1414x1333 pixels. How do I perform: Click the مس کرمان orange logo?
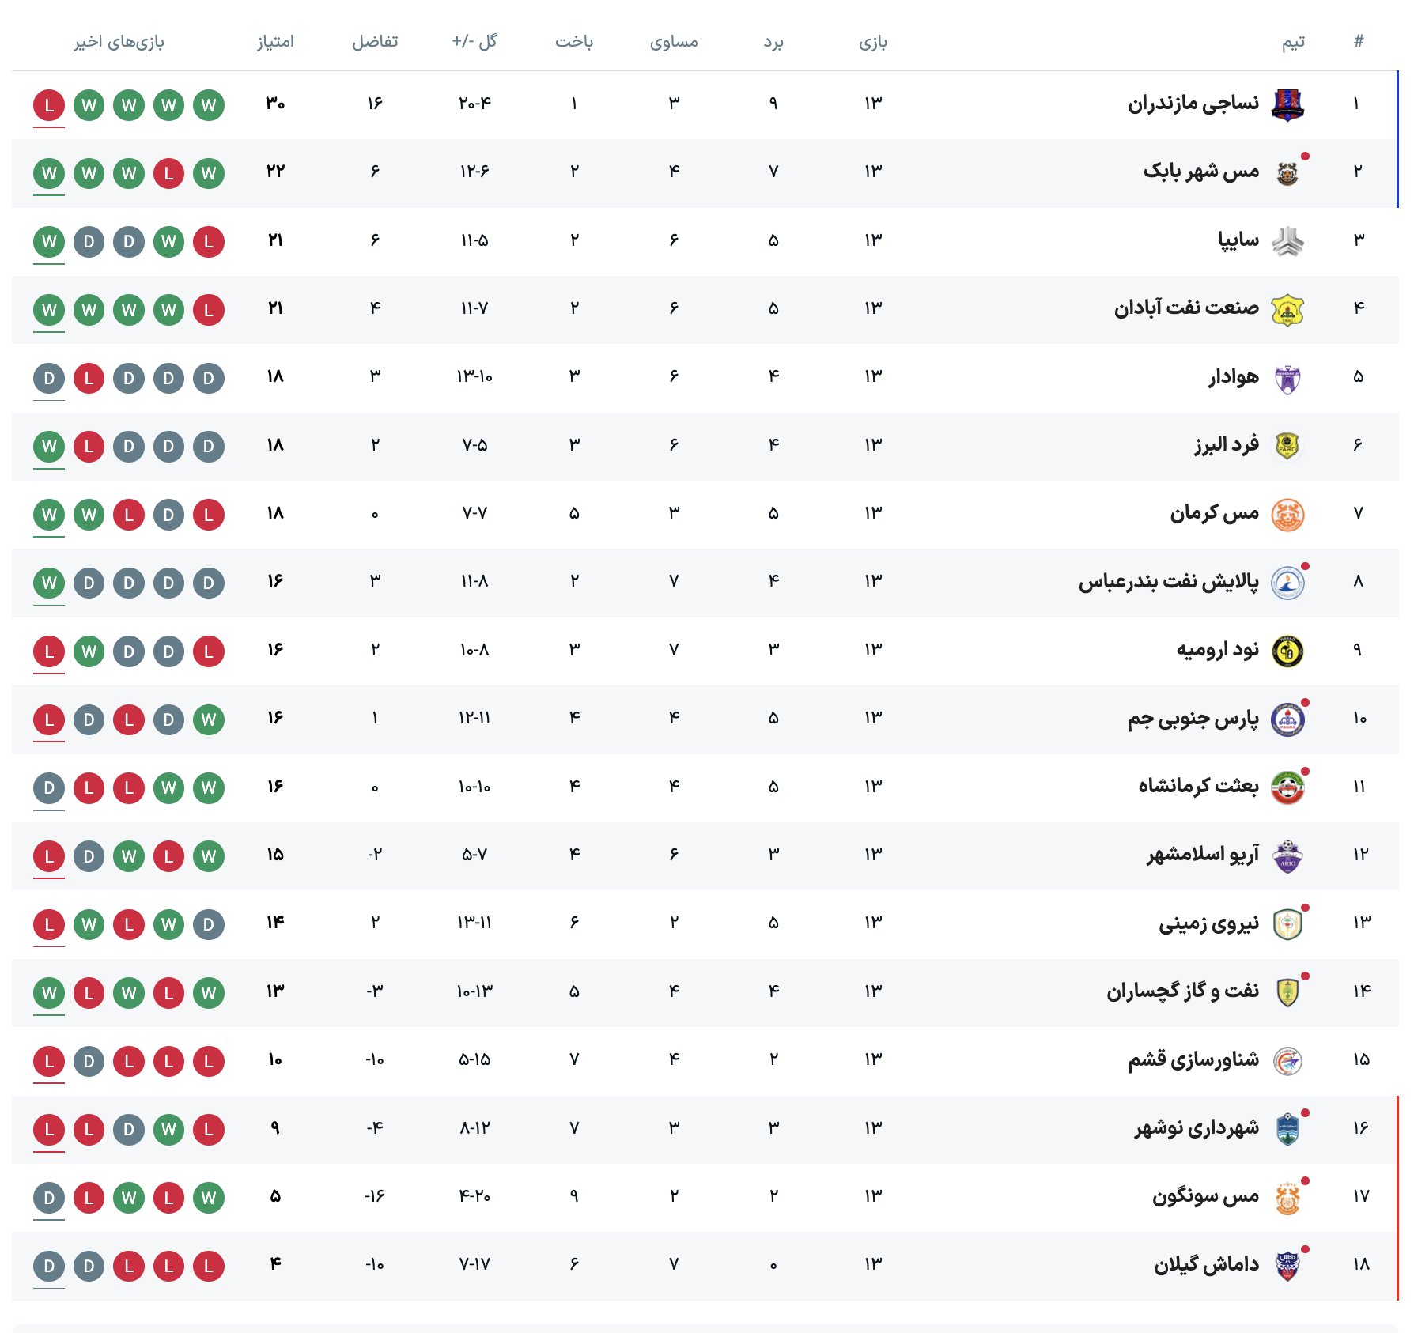1287,515
